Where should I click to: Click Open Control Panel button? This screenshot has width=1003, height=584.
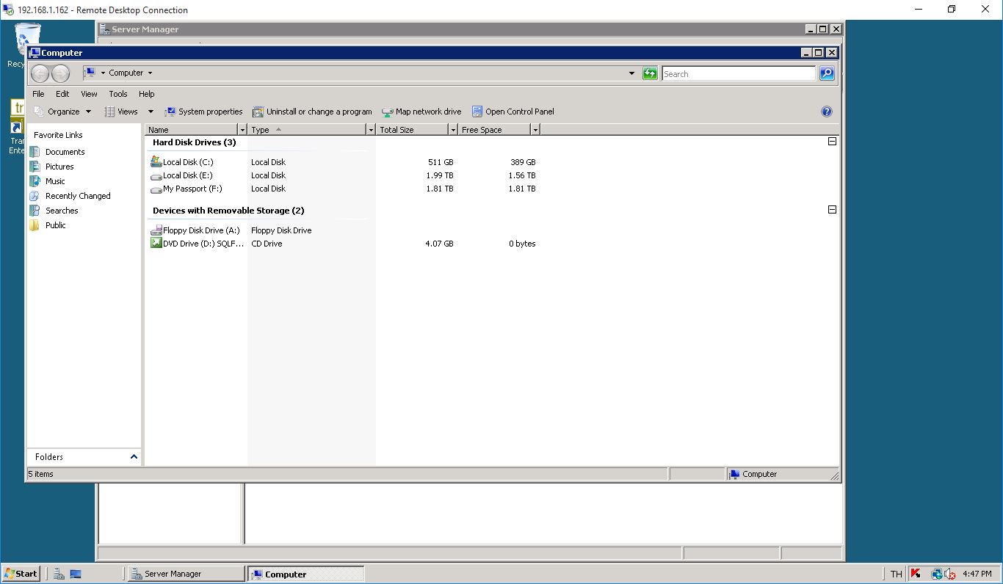[513, 112]
